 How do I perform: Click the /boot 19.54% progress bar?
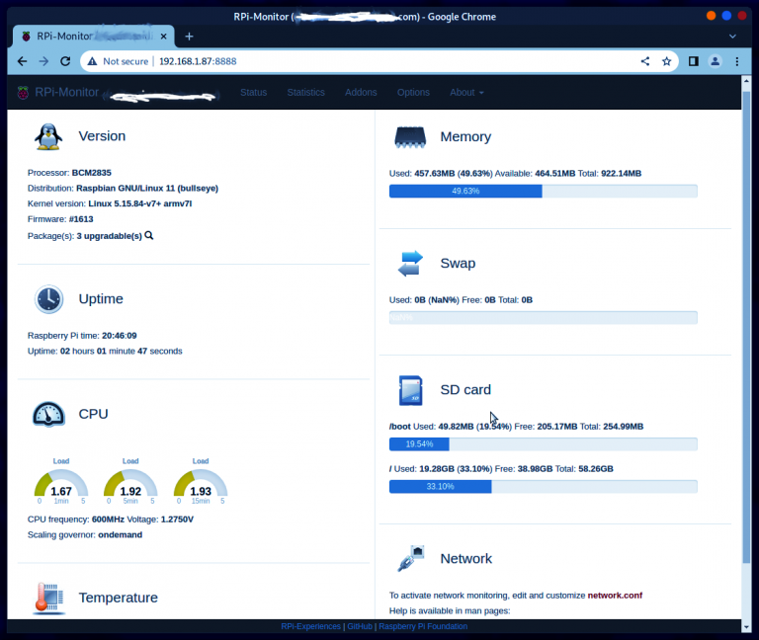point(544,444)
